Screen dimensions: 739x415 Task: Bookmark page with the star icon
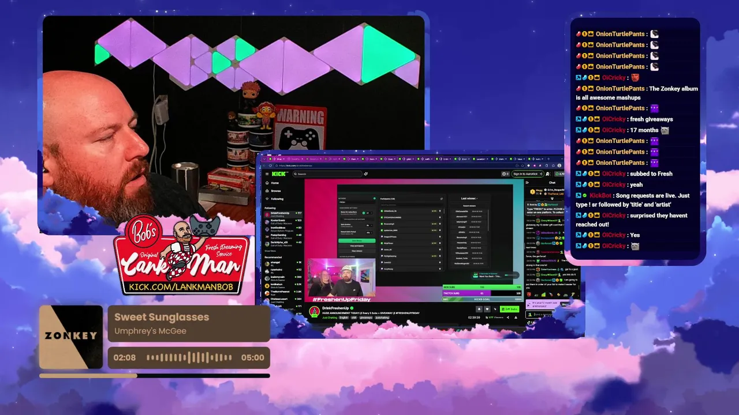pos(522,165)
